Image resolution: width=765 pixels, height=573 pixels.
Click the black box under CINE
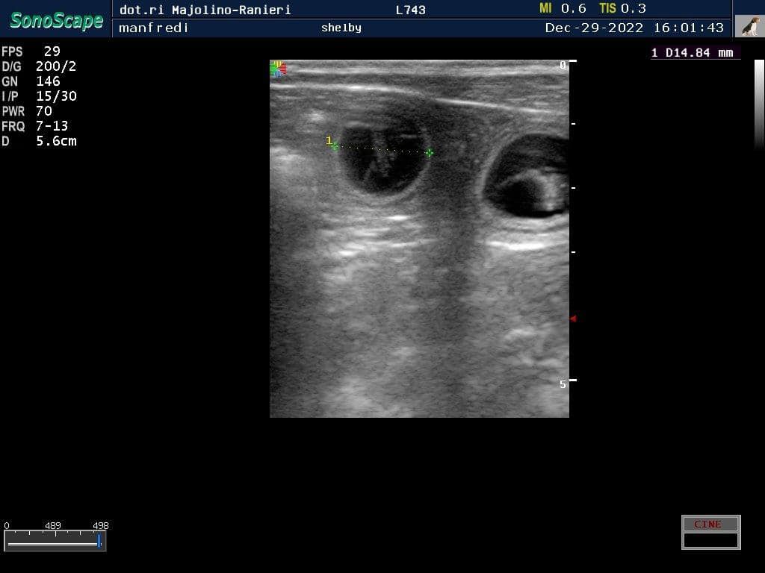click(x=711, y=540)
